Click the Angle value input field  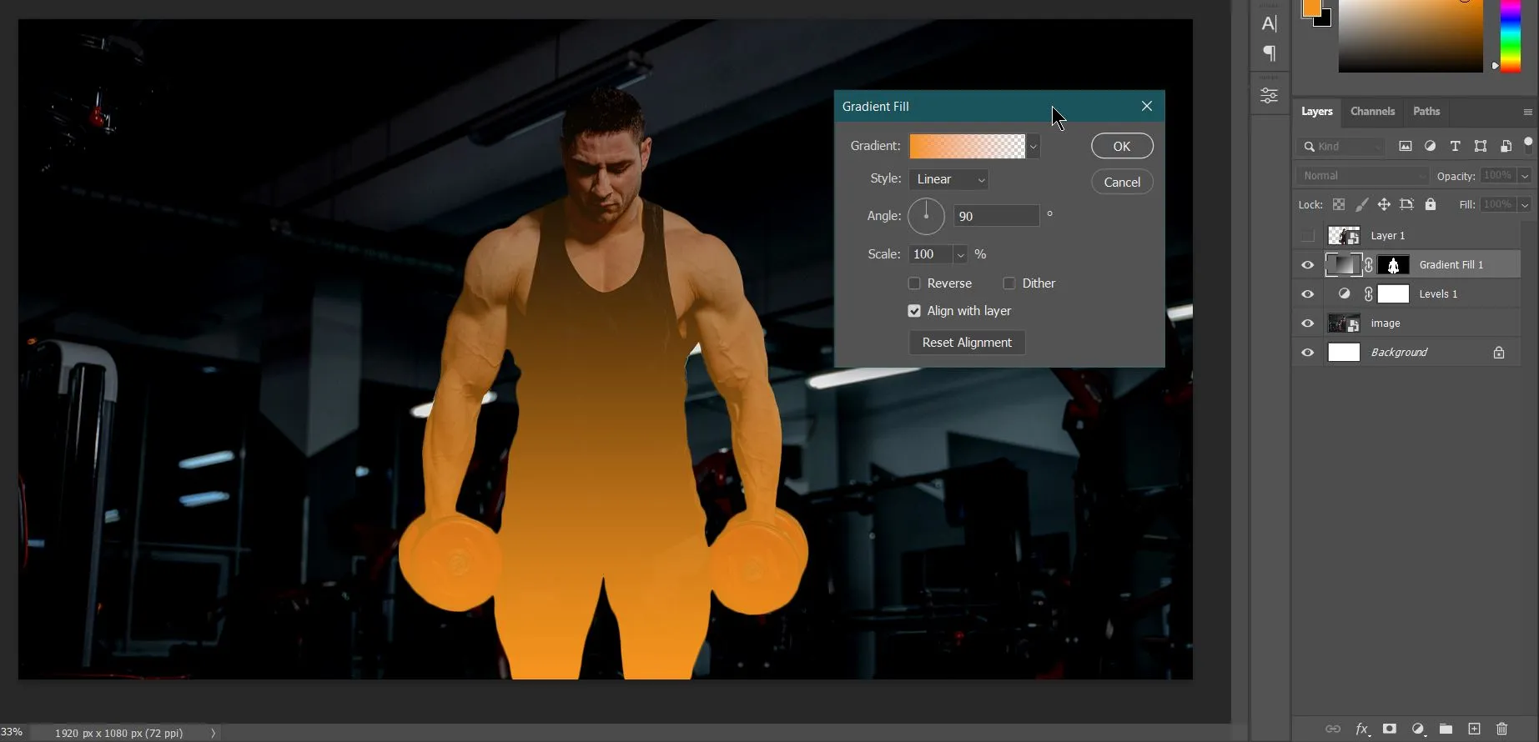996,216
